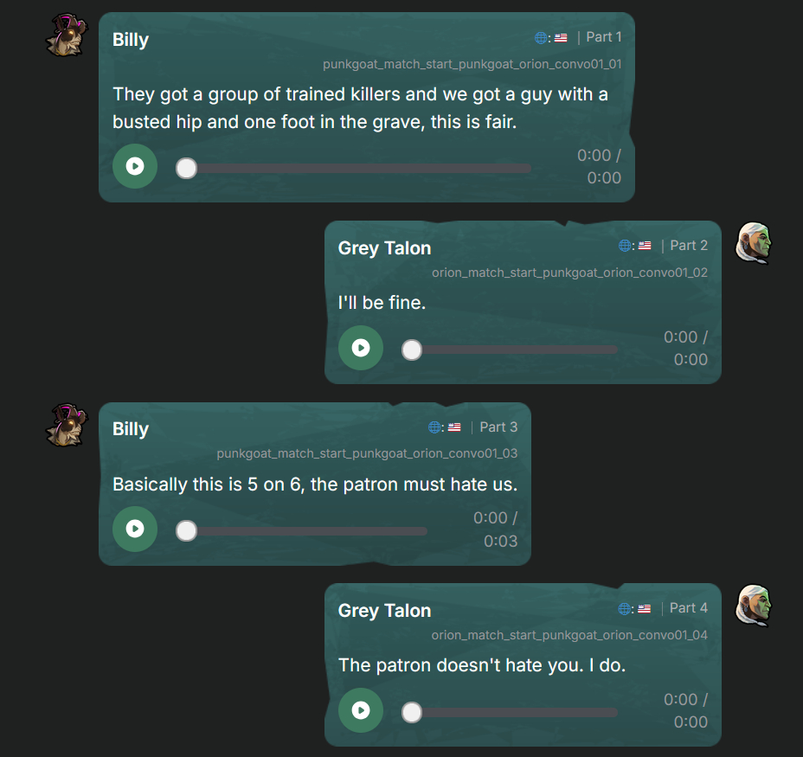This screenshot has height=757, width=803.
Task: Click Grey Talon name in Part 4 message
Action: click(384, 611)
